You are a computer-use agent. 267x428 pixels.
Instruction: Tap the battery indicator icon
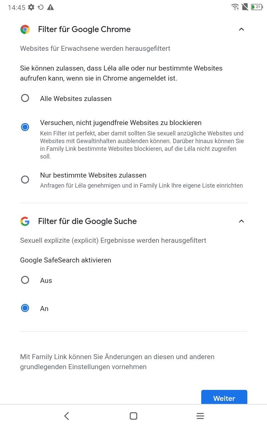[x=256, y=7]
